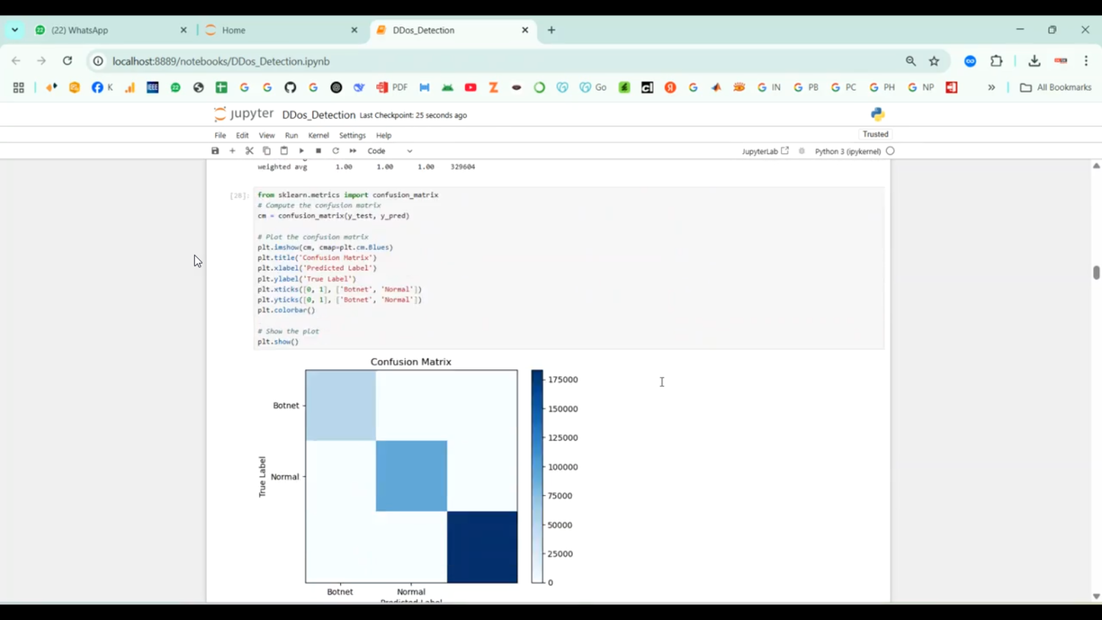The height and width of the screenshot is (620, 1102).
Task: Open the tab search dropdown arrow
Action: coord(15,30)
